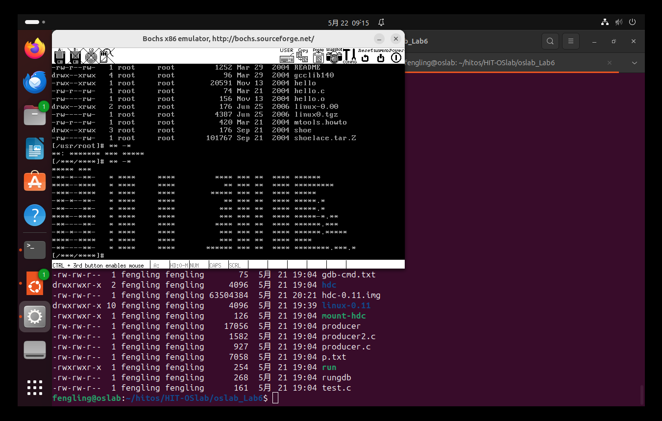Toggle floppy drive A in Bochs toolbar

[60, 56]
